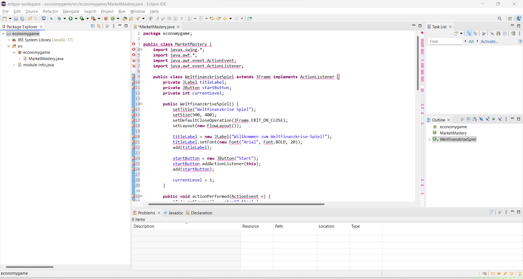Click the green Run button in toolbar

71,18
